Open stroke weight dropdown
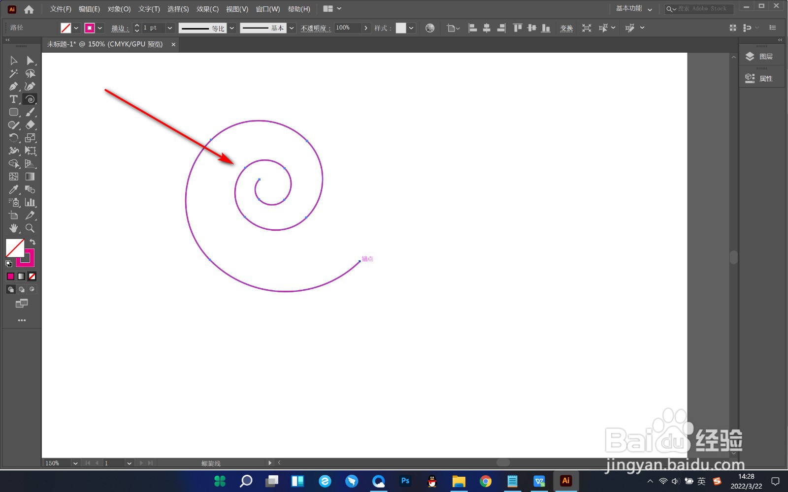The image size is (788, 492). 170,28
